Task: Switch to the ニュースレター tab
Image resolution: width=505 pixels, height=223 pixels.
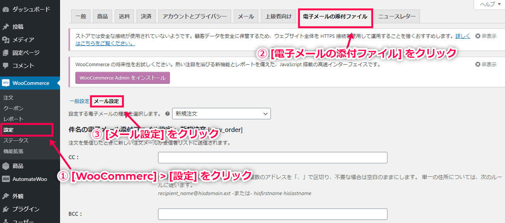Action: point(397,16)
